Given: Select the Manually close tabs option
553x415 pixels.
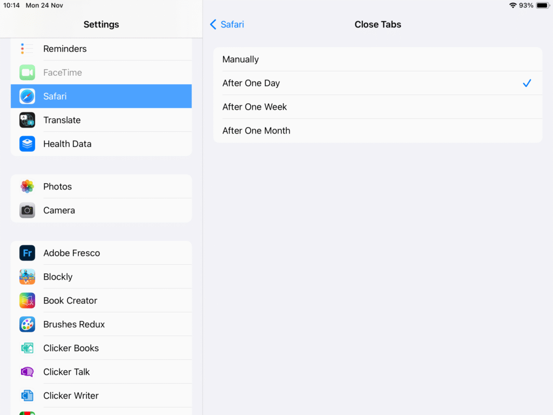Looking at the screenshot, I should click(377, 59).
